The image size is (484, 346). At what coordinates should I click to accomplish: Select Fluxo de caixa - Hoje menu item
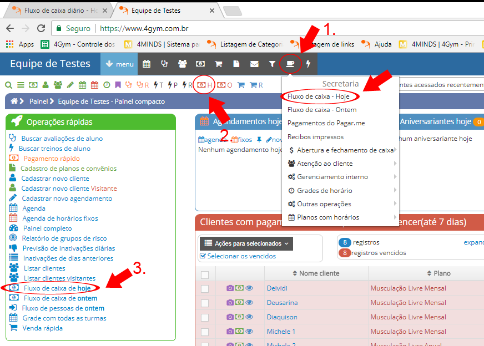318,96
